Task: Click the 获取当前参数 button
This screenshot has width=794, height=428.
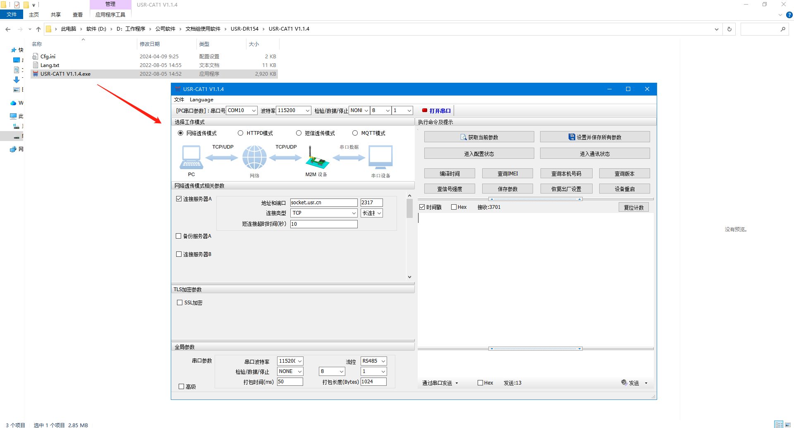Action: click(479, 137)
